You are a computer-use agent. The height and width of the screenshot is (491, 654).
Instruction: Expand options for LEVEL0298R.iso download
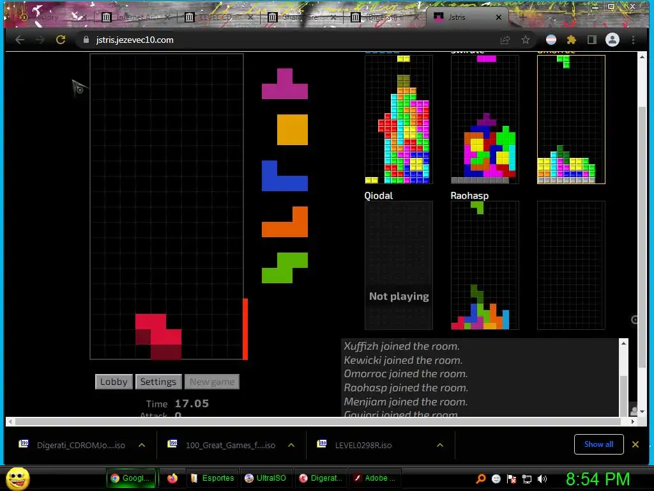pos(439,445)
